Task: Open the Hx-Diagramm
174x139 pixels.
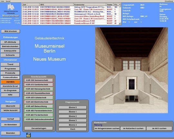Action: 10,90
